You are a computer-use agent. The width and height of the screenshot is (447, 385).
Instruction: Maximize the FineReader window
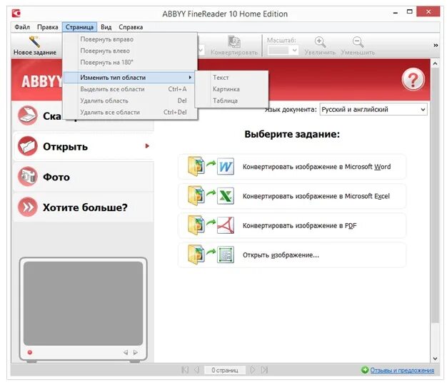[x=409, y=12]
